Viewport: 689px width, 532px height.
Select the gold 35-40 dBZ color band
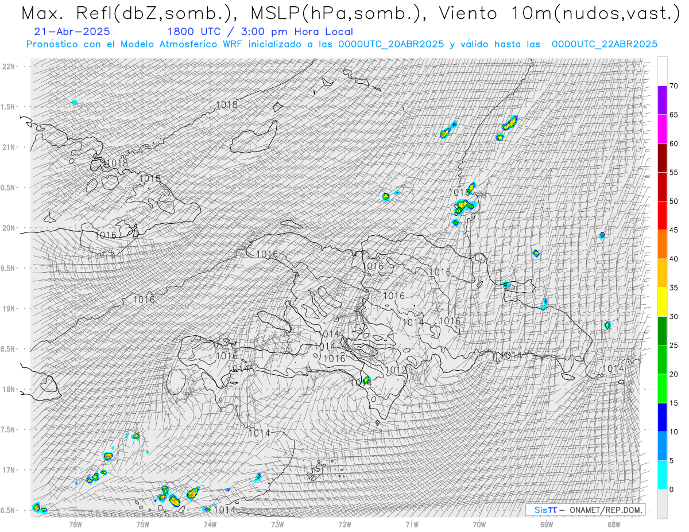662,273
